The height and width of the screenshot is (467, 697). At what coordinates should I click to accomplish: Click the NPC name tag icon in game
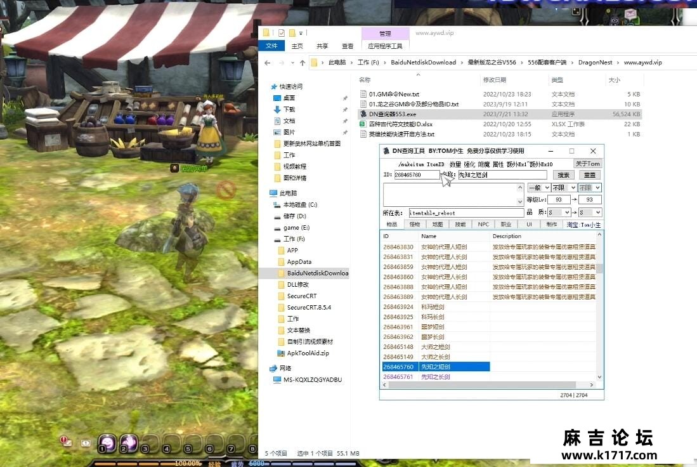tap(174, 168)
